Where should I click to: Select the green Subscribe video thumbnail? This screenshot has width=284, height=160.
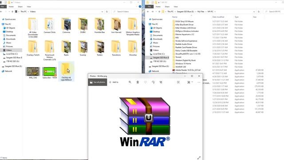pos(49,73)
